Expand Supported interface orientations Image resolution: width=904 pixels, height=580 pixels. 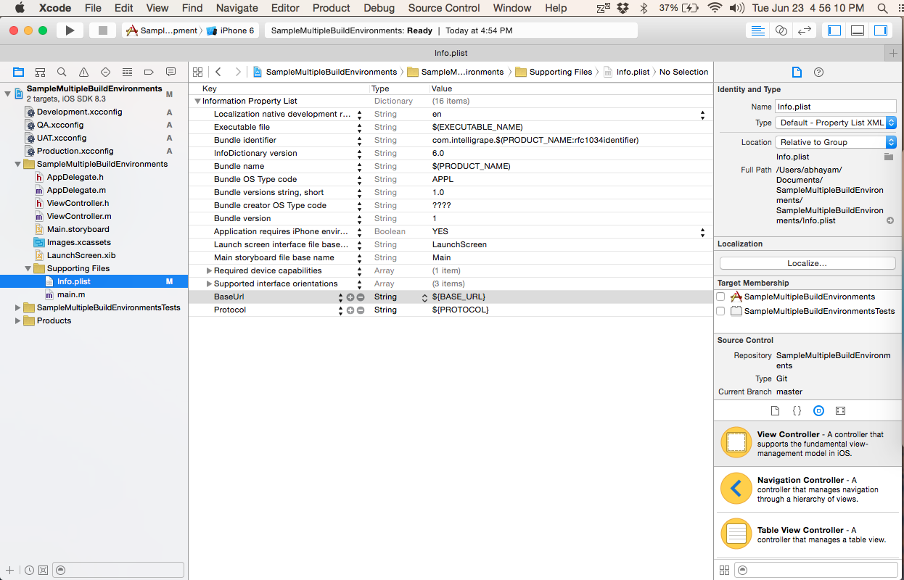[x=209, y=284]
